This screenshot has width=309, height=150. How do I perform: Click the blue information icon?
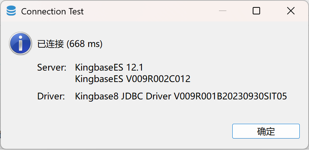(20, 44)
